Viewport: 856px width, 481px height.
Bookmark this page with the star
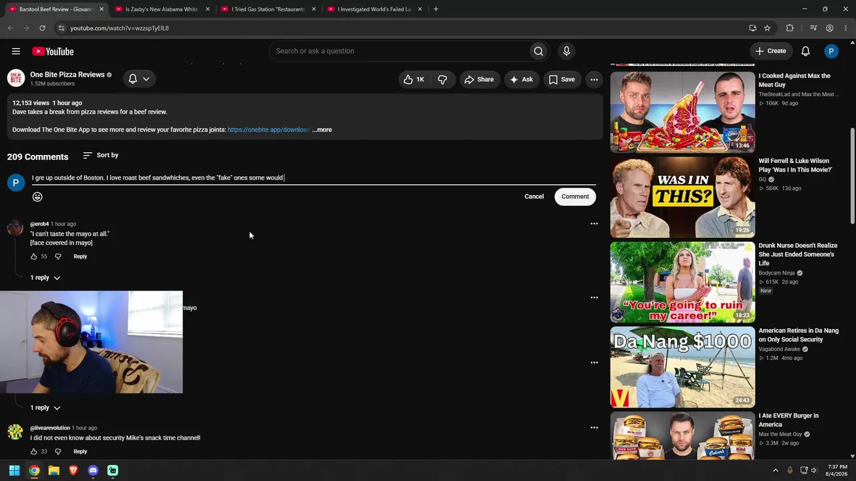767,28
